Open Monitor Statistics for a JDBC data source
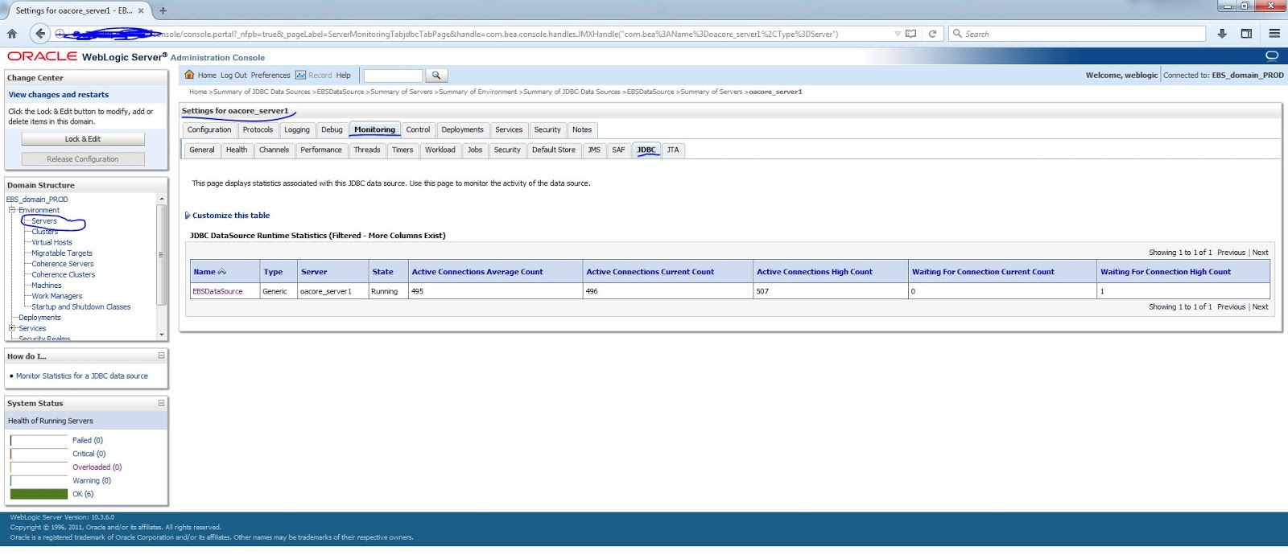 click(82, 376)
